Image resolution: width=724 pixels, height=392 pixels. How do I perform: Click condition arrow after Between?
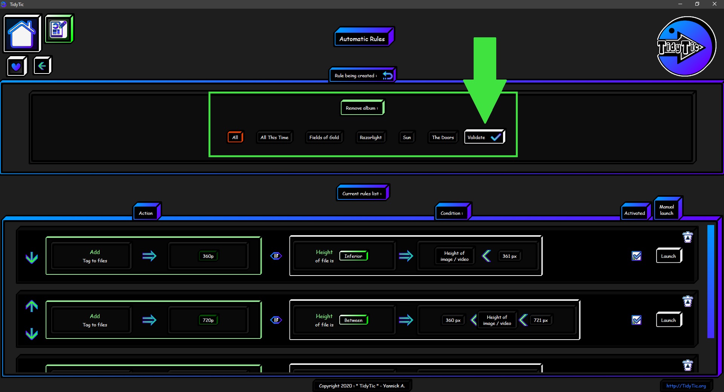tap(406, 320)
